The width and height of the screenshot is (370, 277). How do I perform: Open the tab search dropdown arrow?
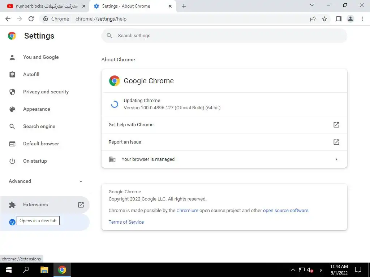312,5
